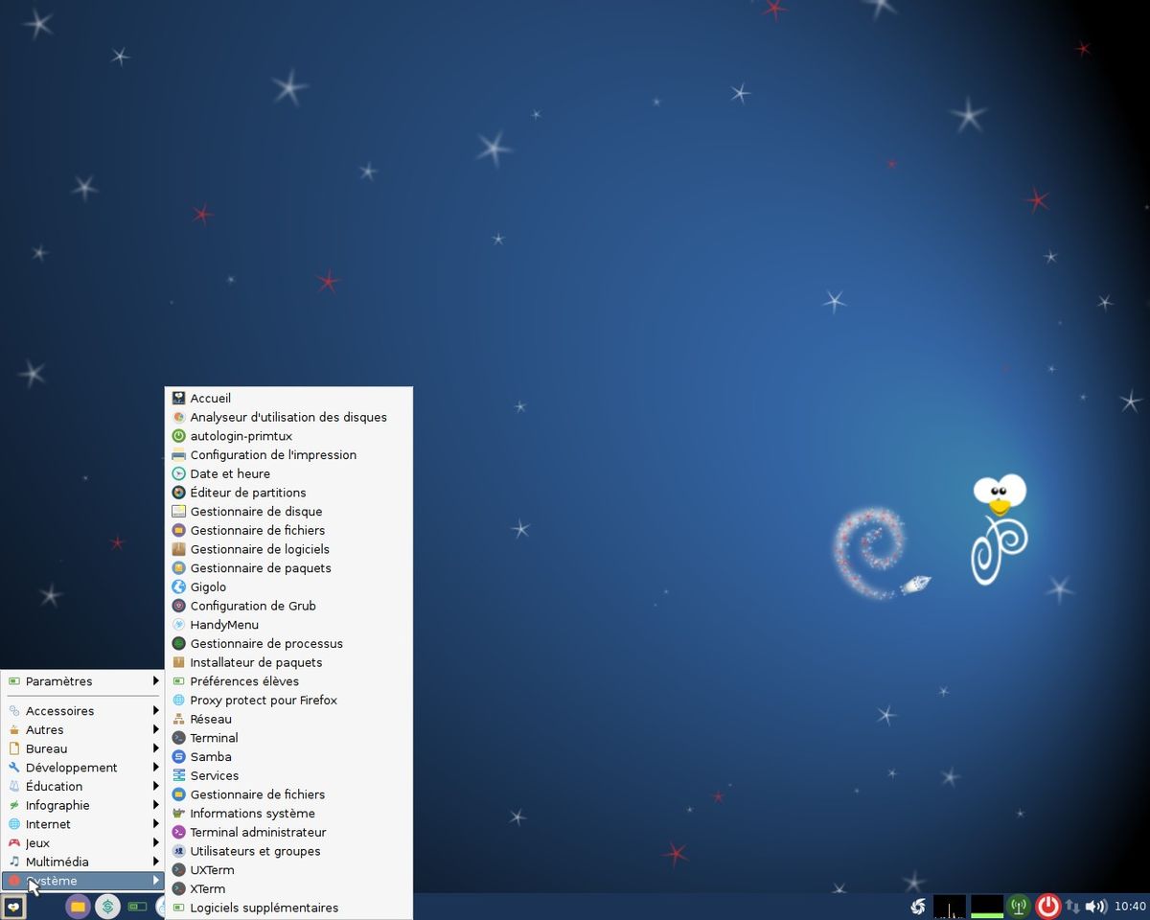This screenshot has width=1150, height=920.
Task: Click the CPU history graph in system tray
Action: coord(949,906)
